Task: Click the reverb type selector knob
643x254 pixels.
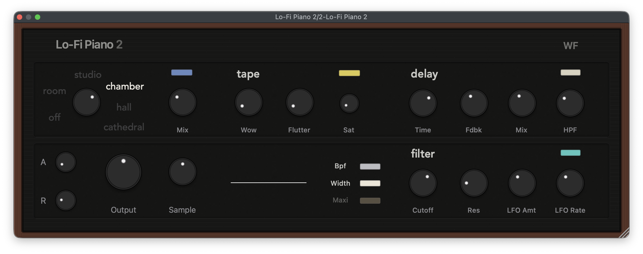Action: tap(87, 102)
